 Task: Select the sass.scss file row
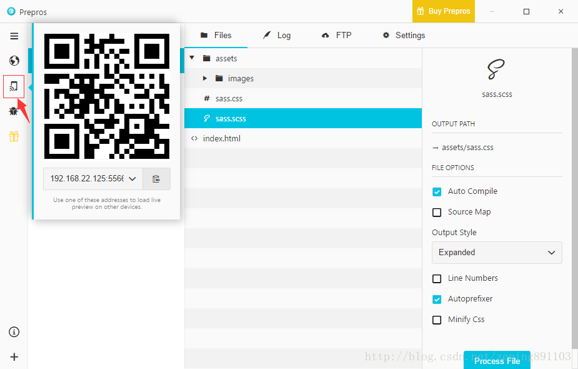point(303,118)
